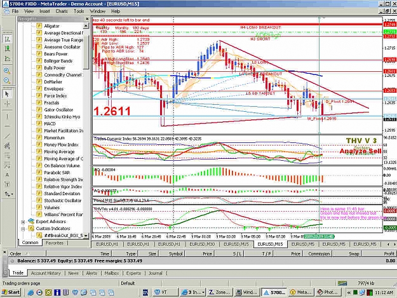Switch to the Favorites tab in Navigator

pos(55,243)
